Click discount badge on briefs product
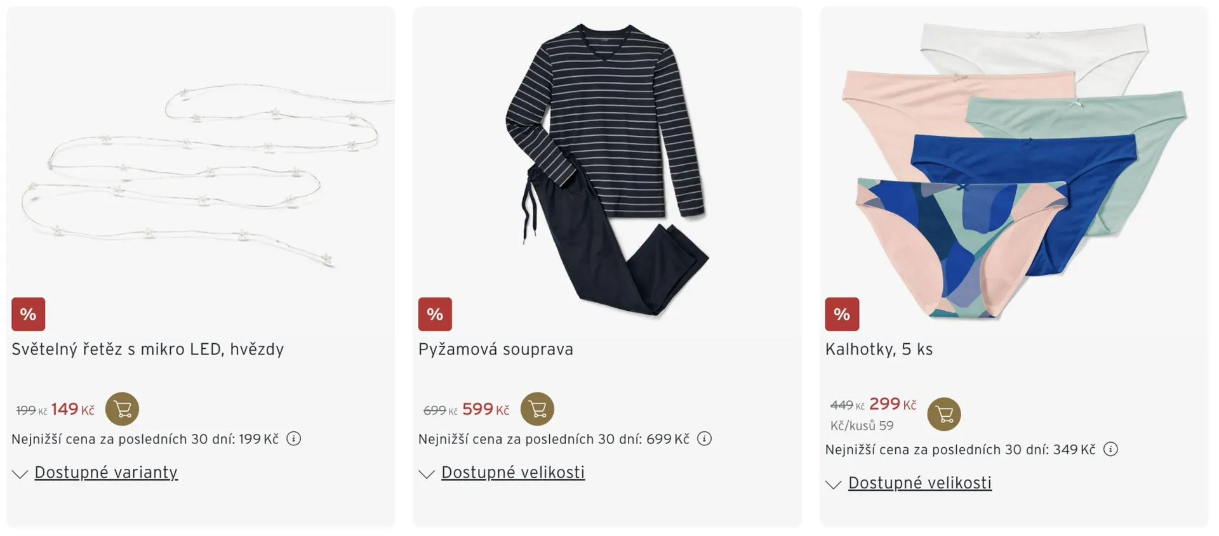Viewport: 1219px width, 536px height. [842, 314]
